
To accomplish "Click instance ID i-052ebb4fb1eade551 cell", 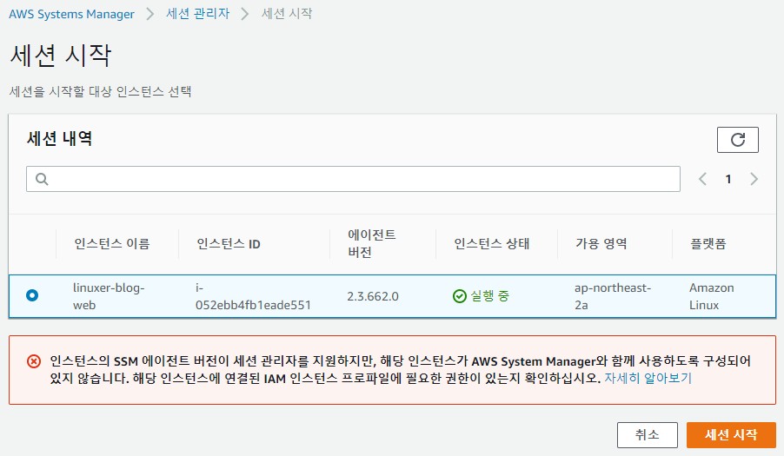I will click(x=253, y=296).
